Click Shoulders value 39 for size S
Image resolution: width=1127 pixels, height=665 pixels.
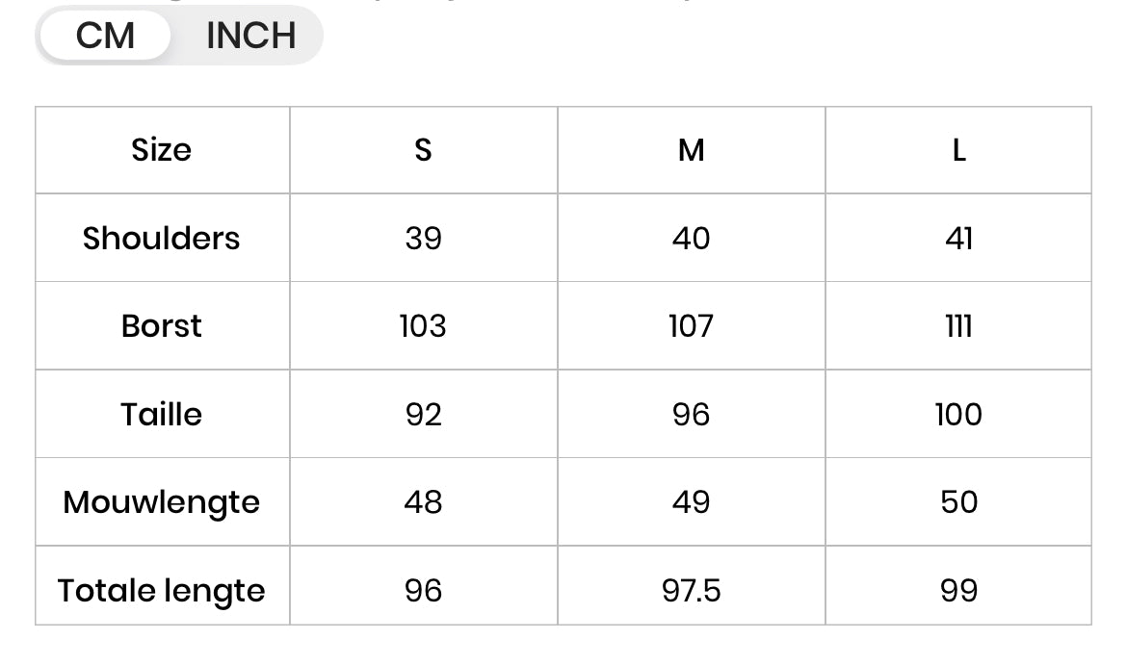pos(423,238)
